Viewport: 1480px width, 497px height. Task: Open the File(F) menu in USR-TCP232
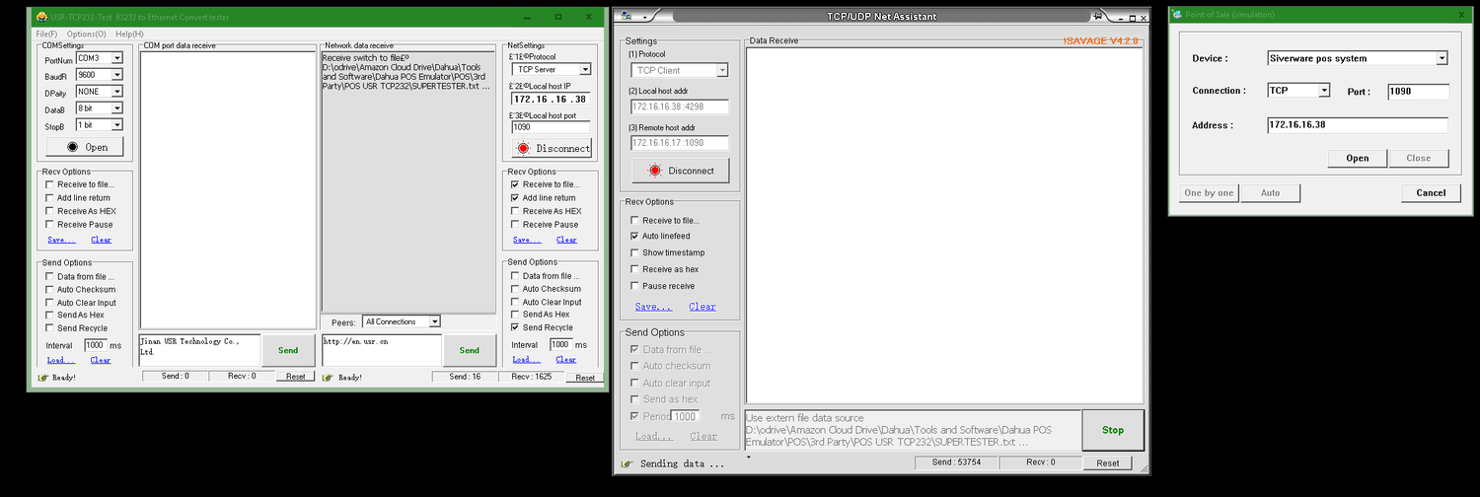click(46, 34)
